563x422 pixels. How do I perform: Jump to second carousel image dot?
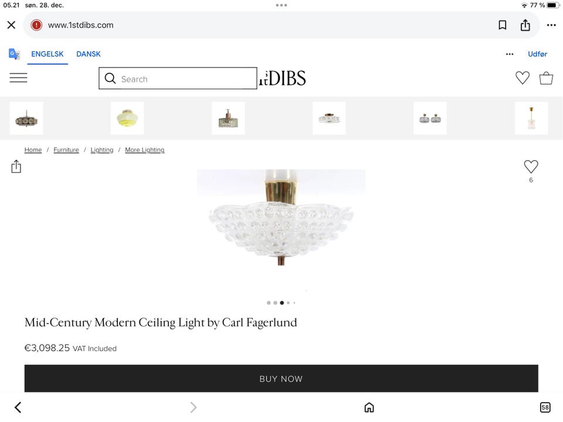coord(275,303)
